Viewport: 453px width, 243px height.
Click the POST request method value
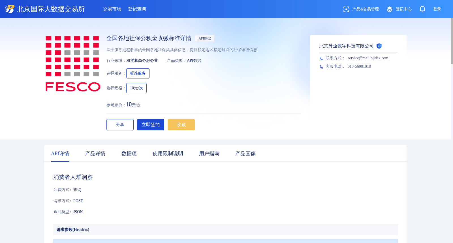[78, 201]
